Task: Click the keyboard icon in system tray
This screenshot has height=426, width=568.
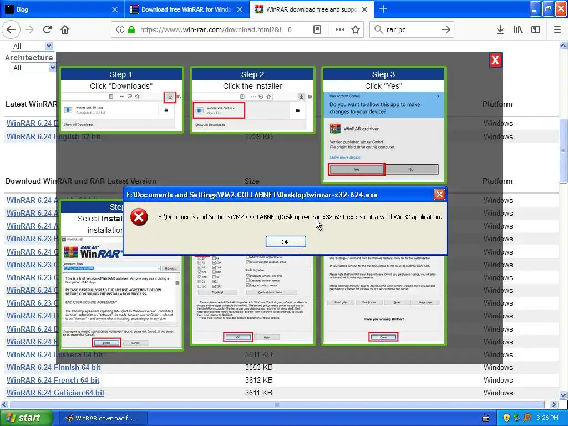Action: click(x=486, y=418)
